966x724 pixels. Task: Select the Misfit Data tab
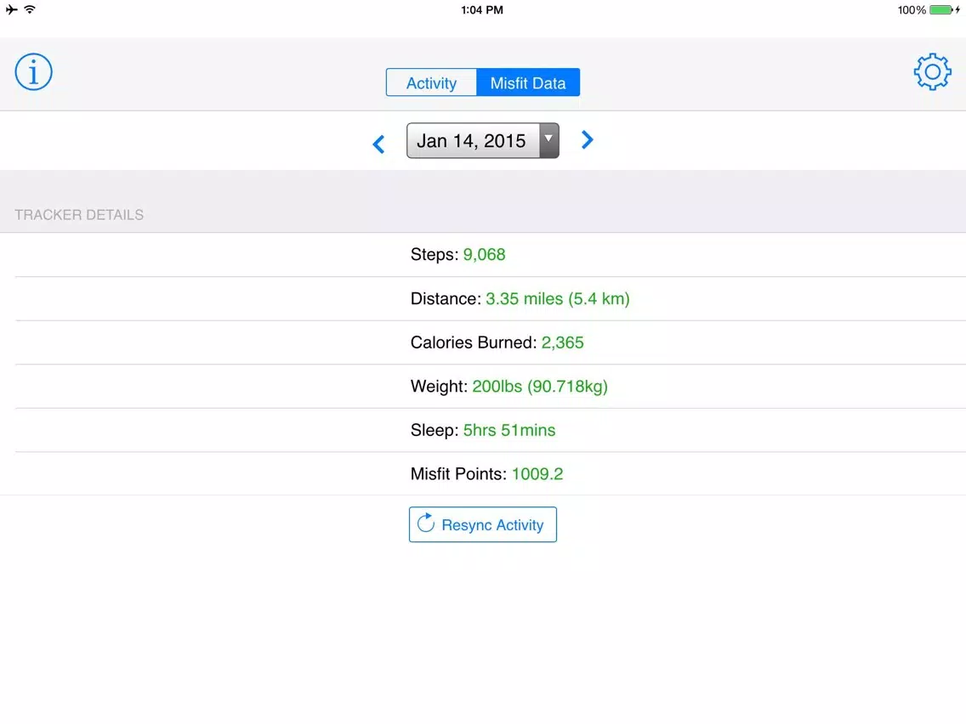[x=528, y=82]
